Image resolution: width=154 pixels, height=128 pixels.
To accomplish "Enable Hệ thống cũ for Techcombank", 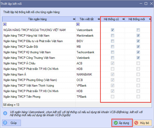I will (x=112, y=52).
